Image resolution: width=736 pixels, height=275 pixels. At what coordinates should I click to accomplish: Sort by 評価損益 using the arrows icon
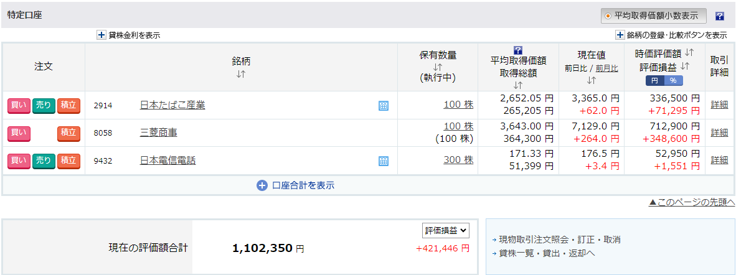(x=686, y=66)
